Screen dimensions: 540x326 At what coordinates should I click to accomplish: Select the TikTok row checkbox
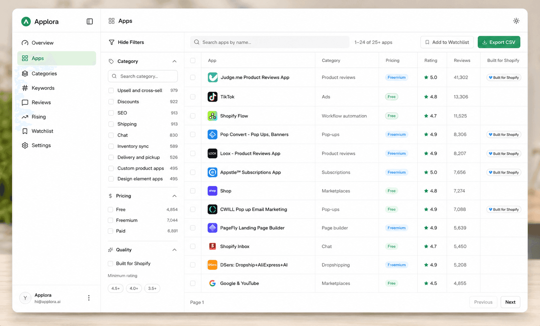(193, 97)
